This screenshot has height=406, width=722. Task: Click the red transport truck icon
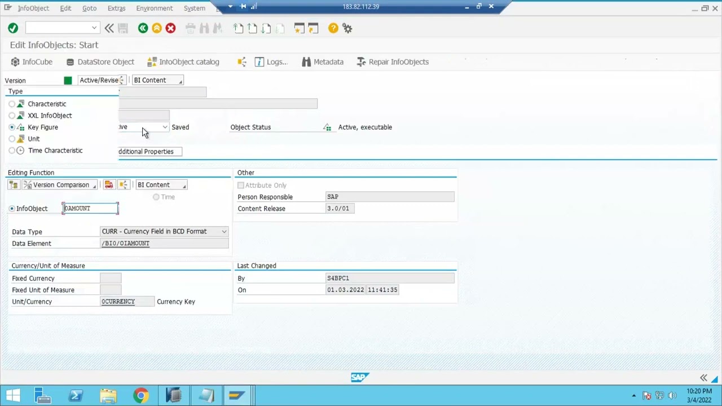pos(109,185)
